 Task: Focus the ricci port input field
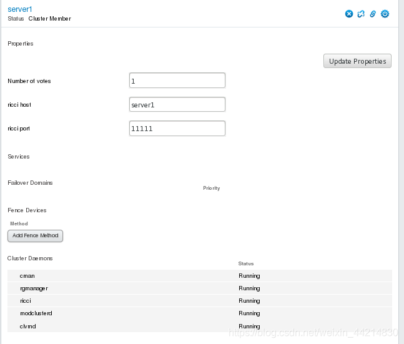[177, 129]
